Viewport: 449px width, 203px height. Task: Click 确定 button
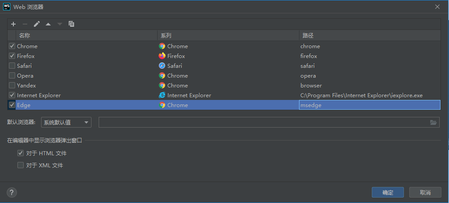(388, 192)
